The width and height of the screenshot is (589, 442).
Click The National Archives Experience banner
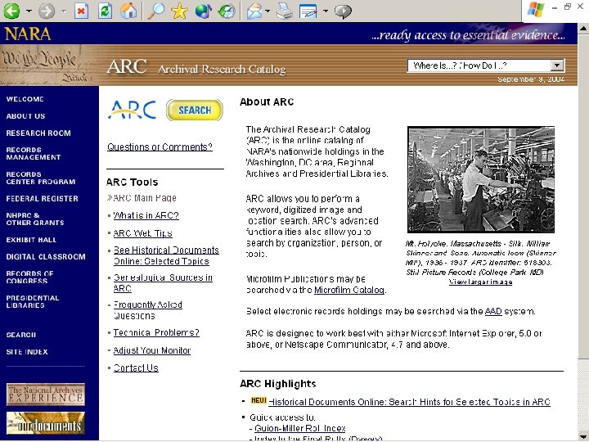pos(46,395)
